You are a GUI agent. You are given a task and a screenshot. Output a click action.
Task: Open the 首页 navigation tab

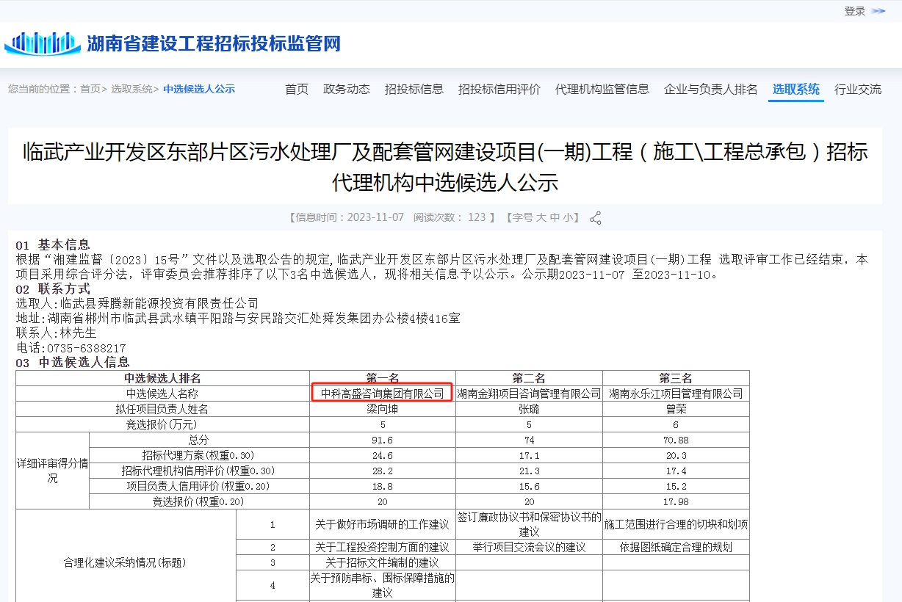pos(297,89)
